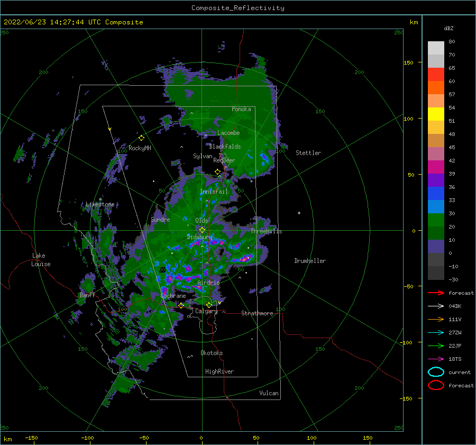This screenshot has height=445, width=476.
Task: Pick the light blue 33 dBZ swatch
Action: (436, 206)
